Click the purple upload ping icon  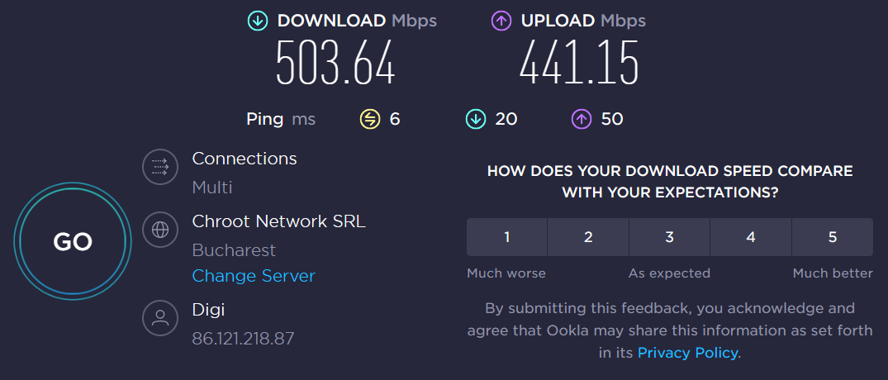point(582,120)
